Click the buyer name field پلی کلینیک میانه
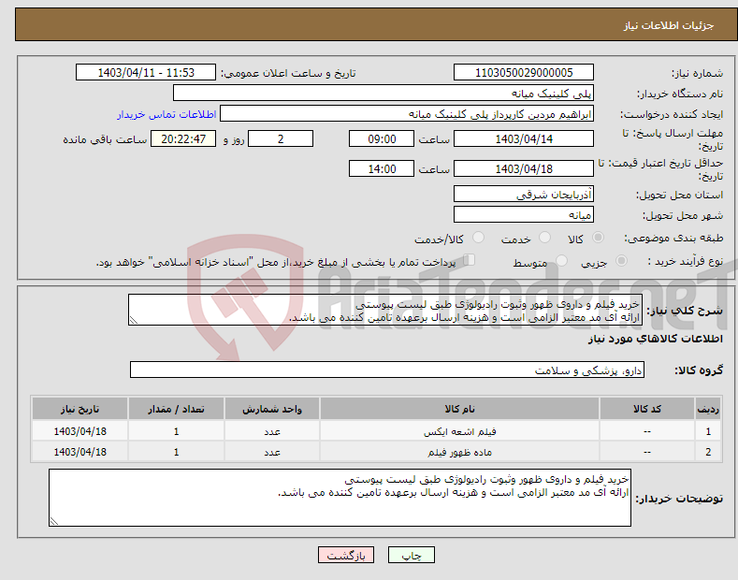This screenshot has width=738, height=580. (x=383, y=94)
